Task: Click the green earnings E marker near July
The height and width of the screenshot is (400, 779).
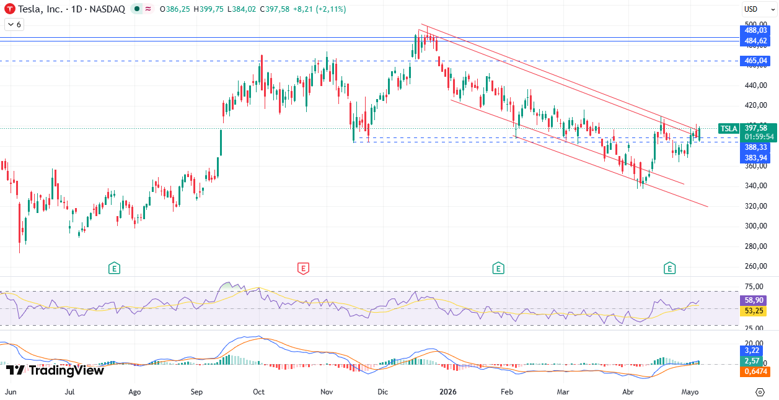Action: 114,268
